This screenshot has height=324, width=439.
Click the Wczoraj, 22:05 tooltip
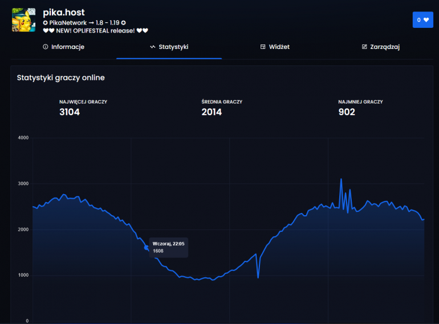[x=169, y=247]
